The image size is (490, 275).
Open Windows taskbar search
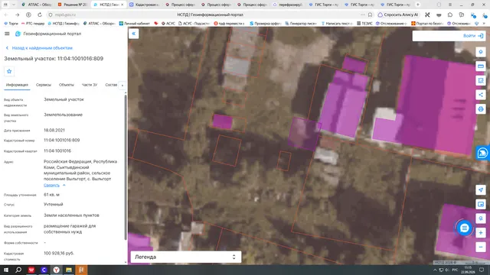(18, 270)
